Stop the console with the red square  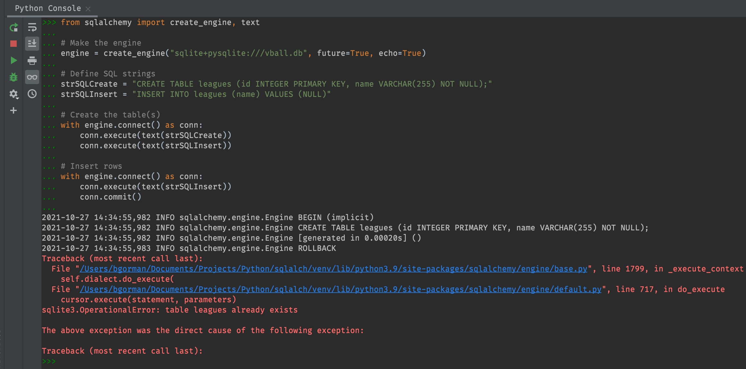[x=13, y=44]
